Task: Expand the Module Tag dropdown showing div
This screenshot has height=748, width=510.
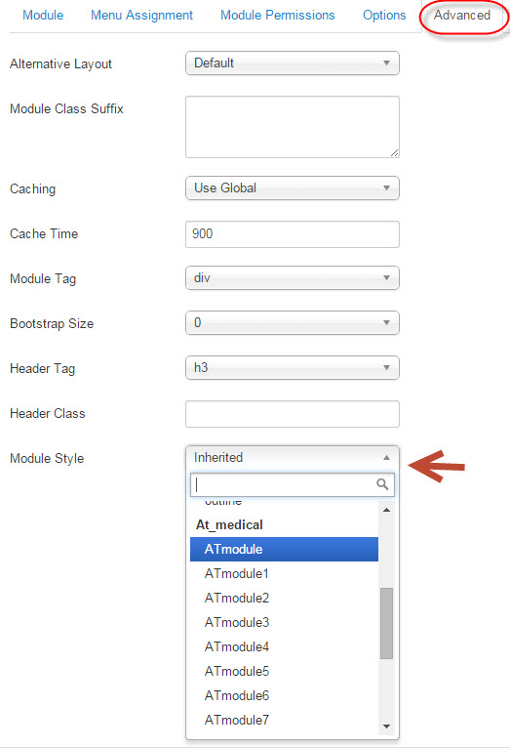Action: tap(293, 277)
